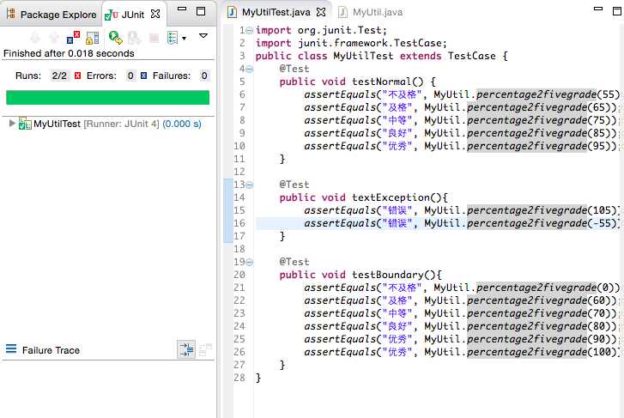Image resolution: width=624 pixels, height=418 pixels.
Task: Click the Failure Trace heading
Action: pos(51,350)
